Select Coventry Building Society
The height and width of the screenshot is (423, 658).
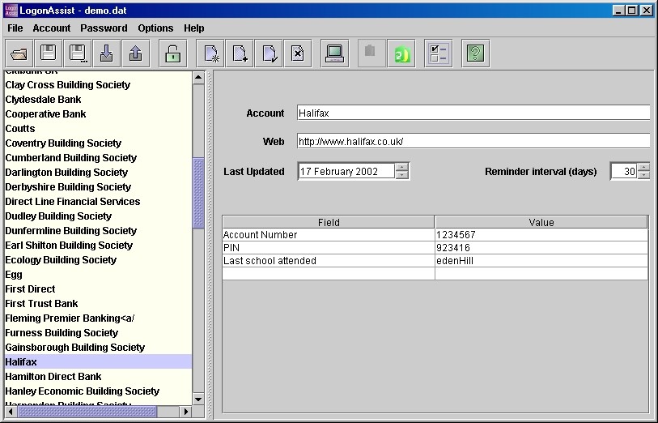pos(98,143)
